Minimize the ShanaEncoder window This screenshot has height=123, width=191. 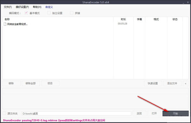(x=183, y=2)
